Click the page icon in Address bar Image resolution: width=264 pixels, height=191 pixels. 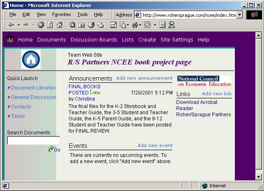[138, 15]
